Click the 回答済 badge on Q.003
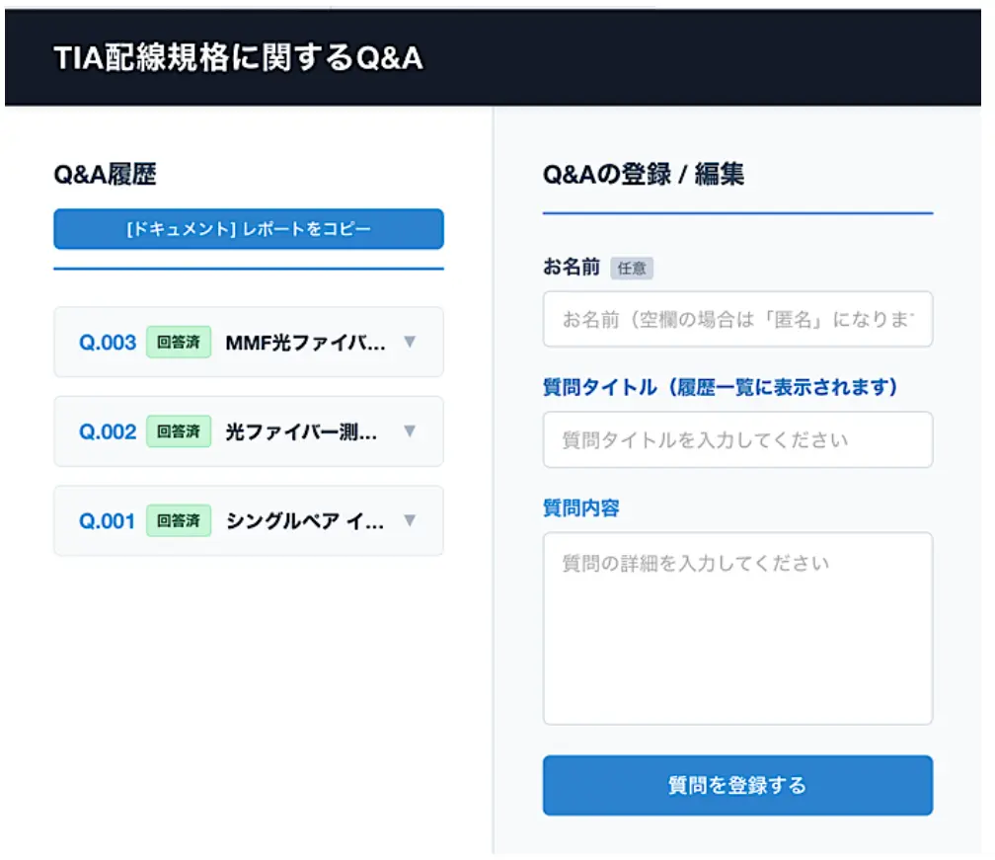This screenshot has height=860, width=995. pos(179,342)
